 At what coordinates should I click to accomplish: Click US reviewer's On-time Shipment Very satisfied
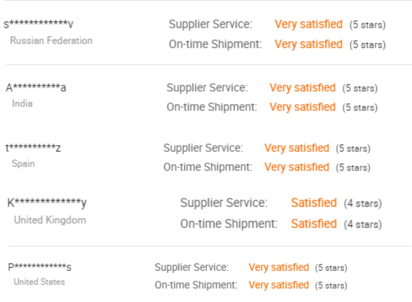pyautogui.click(x=279, y=285)
